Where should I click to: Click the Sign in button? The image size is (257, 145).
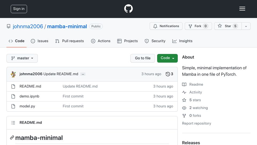(19, 9)
